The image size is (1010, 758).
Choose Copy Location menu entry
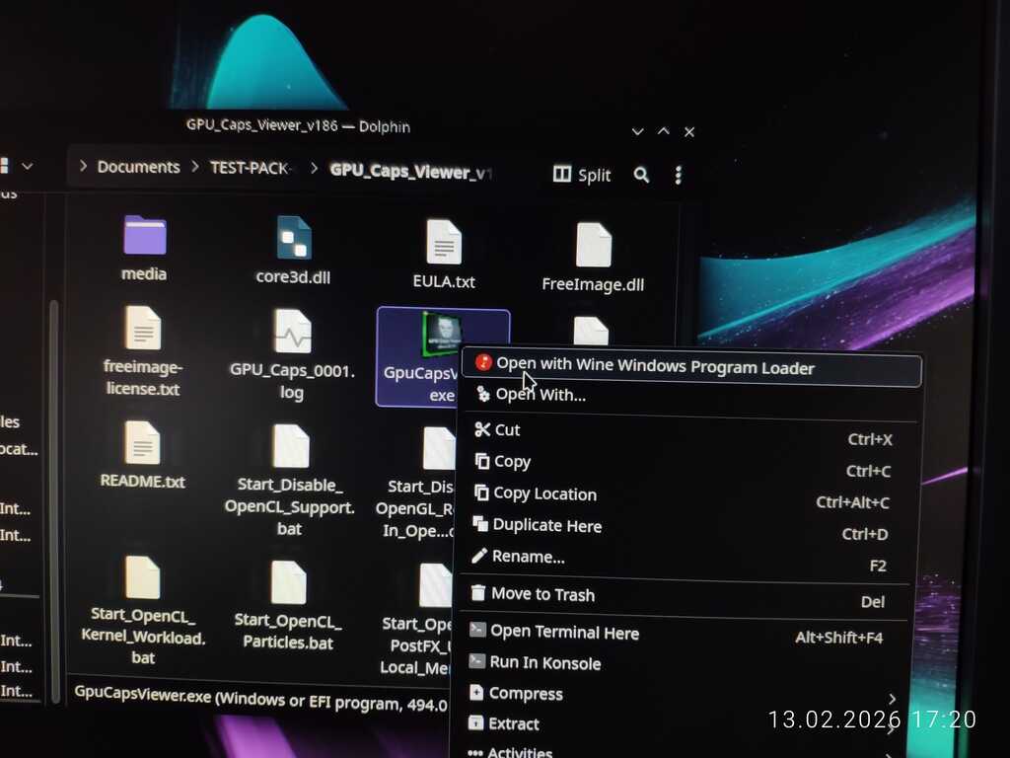(544, 493)
